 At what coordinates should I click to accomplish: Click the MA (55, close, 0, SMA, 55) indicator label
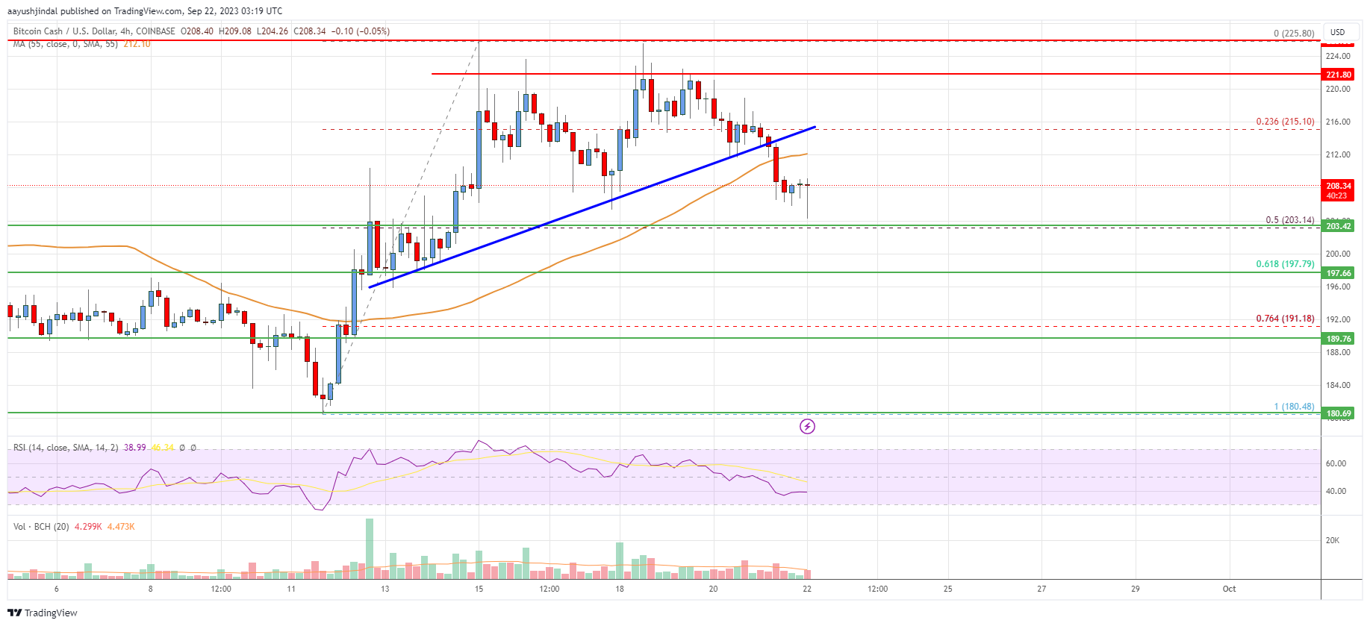click(66, 44)
